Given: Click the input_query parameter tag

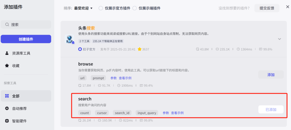Looking at the screenshot, I should click(147, 113).
